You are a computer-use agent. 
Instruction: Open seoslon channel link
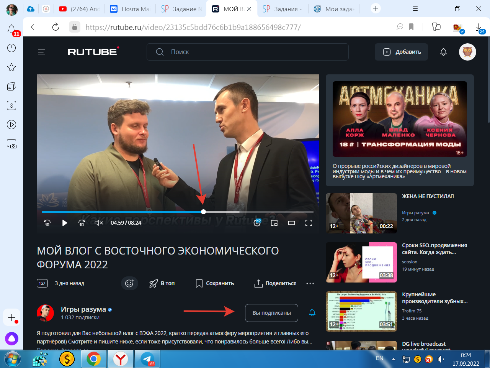(x=410, y=262)
